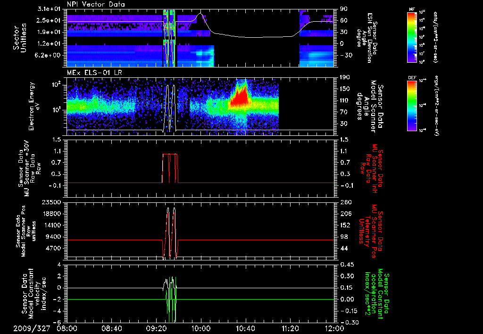Click the 'ESH Sun Elevation Angle degree' label

point(367,38)
